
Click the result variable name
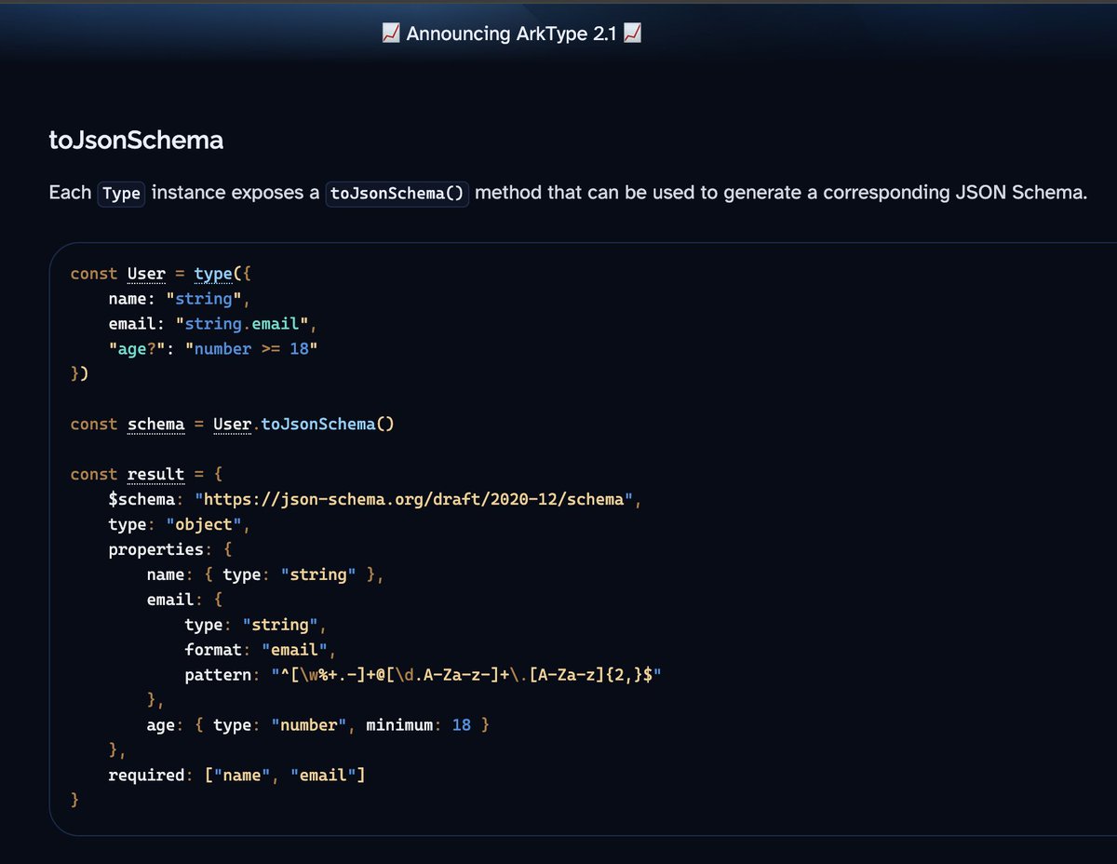click(155, 475)
